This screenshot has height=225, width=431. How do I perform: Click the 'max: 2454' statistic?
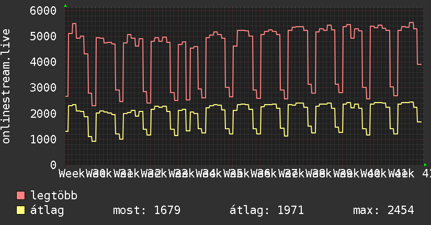383,210
